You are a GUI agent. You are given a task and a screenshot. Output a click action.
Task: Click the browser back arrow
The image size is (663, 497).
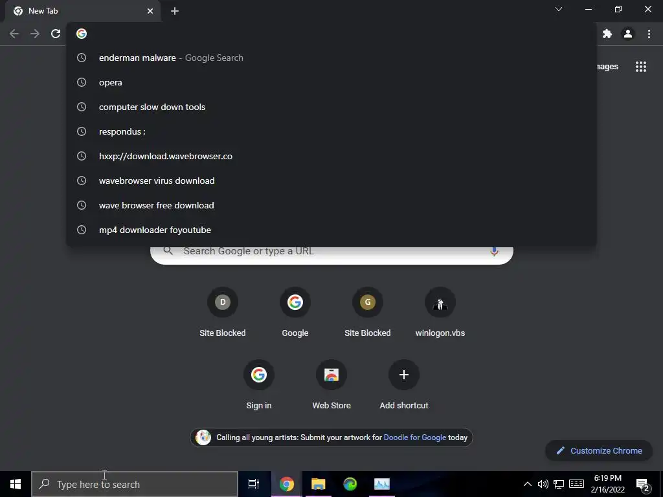14,34
